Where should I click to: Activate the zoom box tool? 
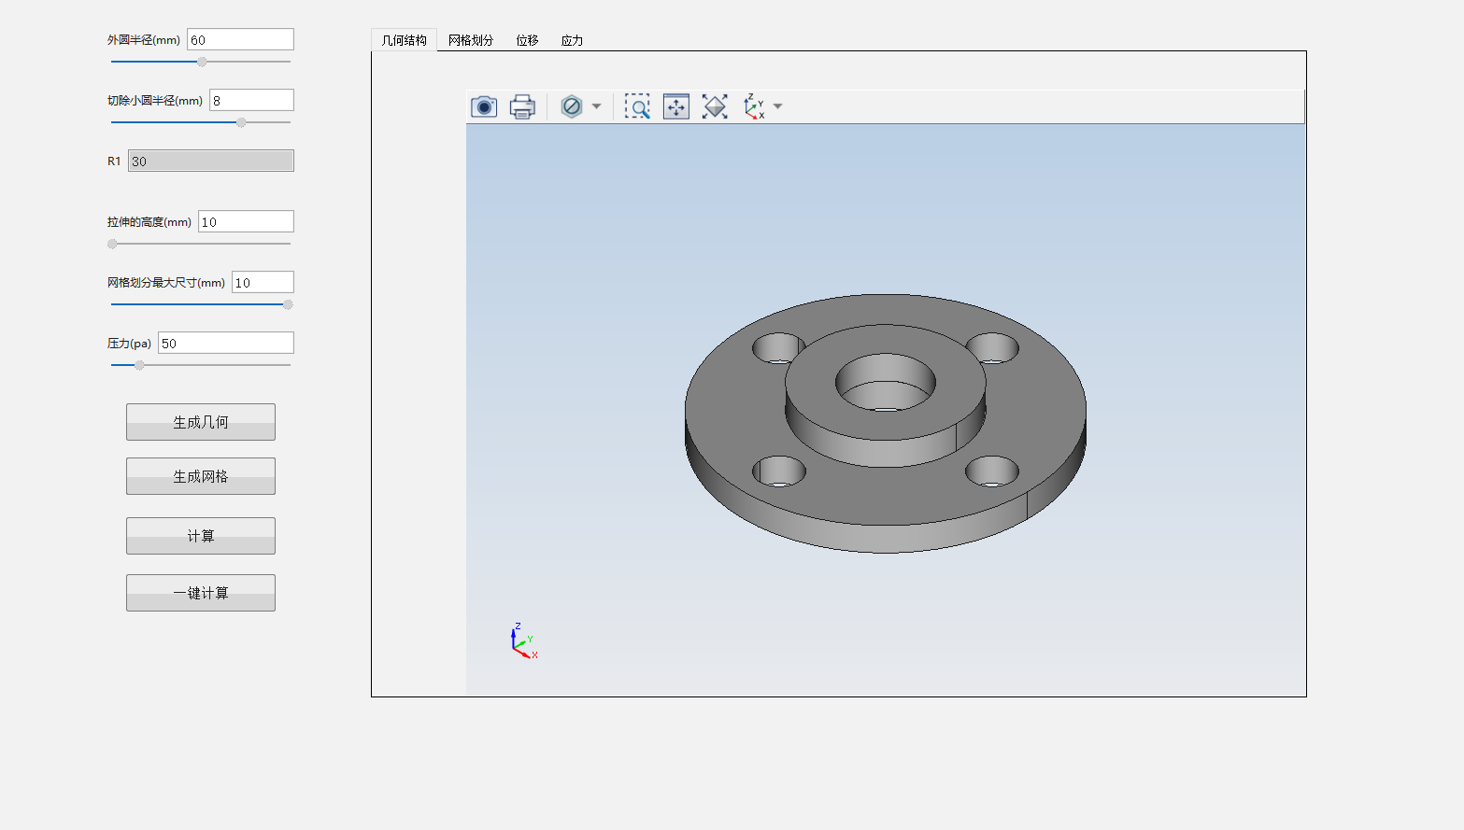click(637, 106)
